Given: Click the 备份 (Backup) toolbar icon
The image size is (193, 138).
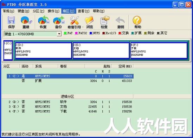Looking at the screenshot, I should pos(59,20).
